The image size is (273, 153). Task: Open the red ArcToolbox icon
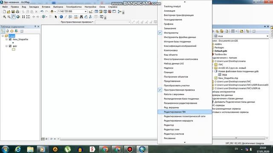point(110,11)
